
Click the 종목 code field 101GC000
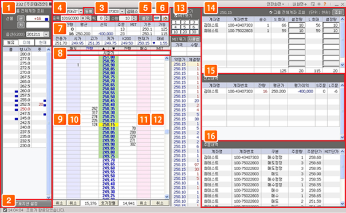pyautogui.click(x=70, y=18)
